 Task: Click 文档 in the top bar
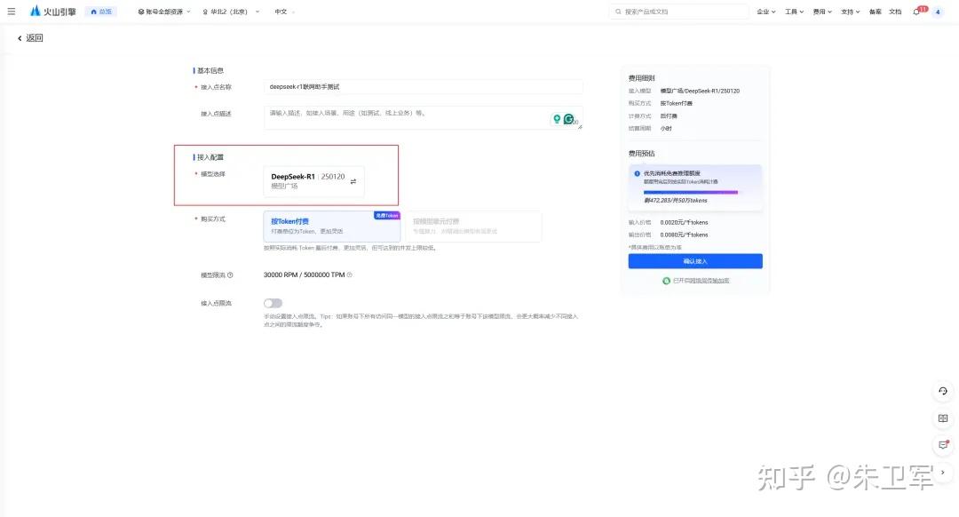coord(895,12)
